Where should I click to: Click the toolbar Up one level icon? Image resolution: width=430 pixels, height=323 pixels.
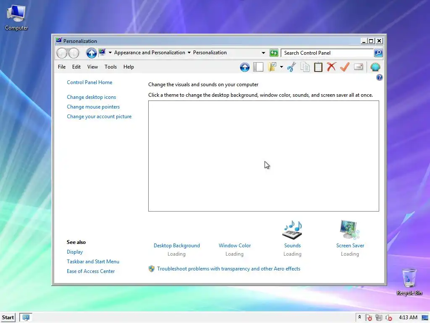tap(245, 67)
